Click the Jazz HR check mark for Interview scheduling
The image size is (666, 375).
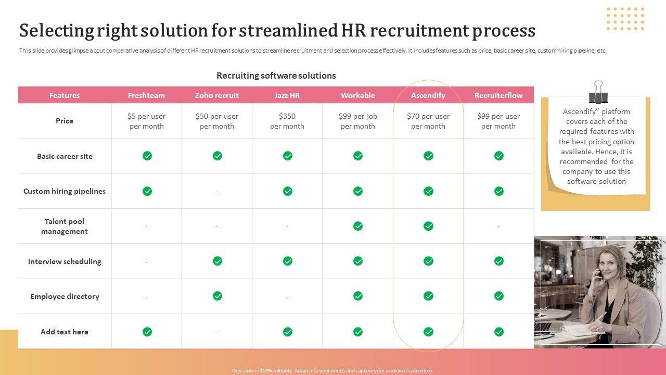click(x=288, y=261)
